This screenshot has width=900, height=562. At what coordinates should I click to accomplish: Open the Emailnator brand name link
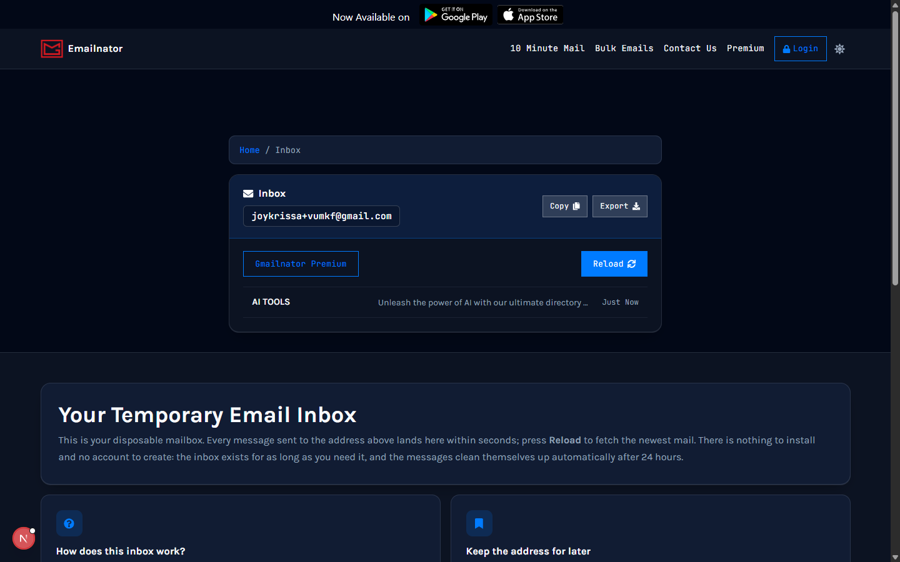95,49
